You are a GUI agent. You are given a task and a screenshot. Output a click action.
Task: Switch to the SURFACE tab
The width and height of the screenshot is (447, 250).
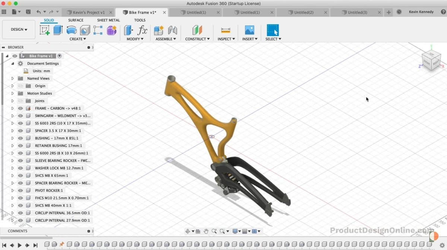pyautogui.click(x=76, y=20)
